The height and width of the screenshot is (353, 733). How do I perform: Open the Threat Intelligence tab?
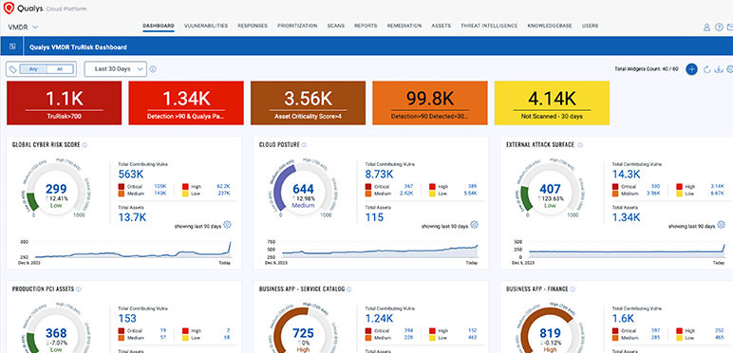[489, 27]
